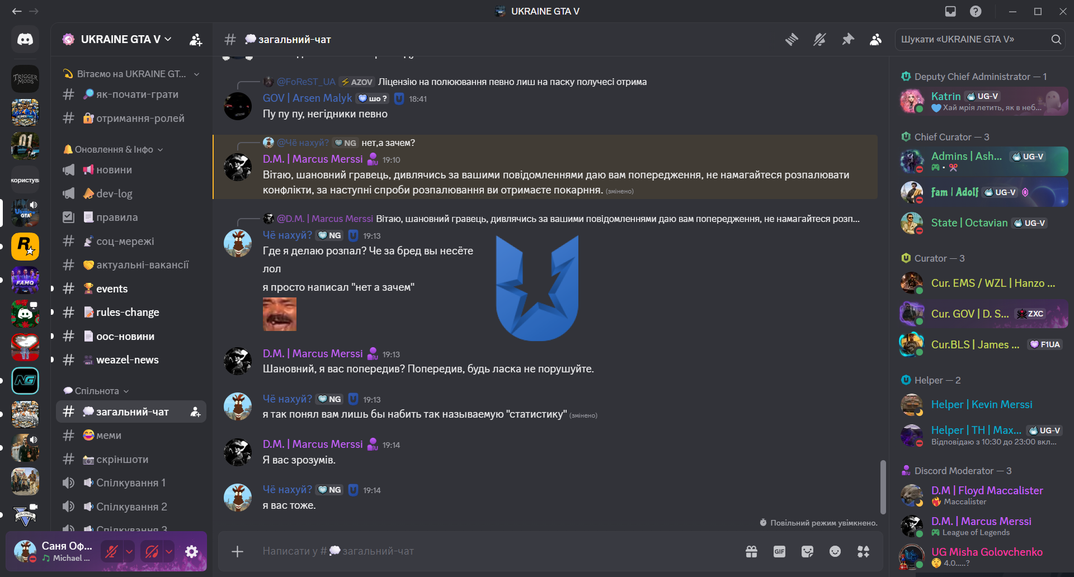Open the FAMO server icon

click(x=25, y=280)
